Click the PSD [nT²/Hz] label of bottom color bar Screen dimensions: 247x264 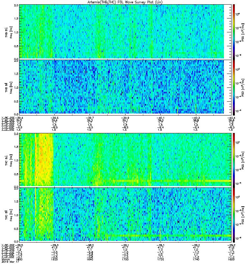tap(243, 215)
